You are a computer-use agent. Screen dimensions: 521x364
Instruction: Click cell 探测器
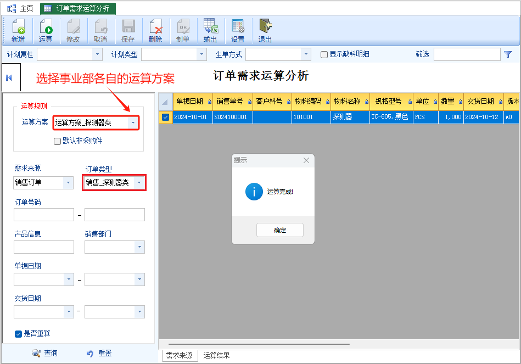pyautogui.click(x=350, y=117)
